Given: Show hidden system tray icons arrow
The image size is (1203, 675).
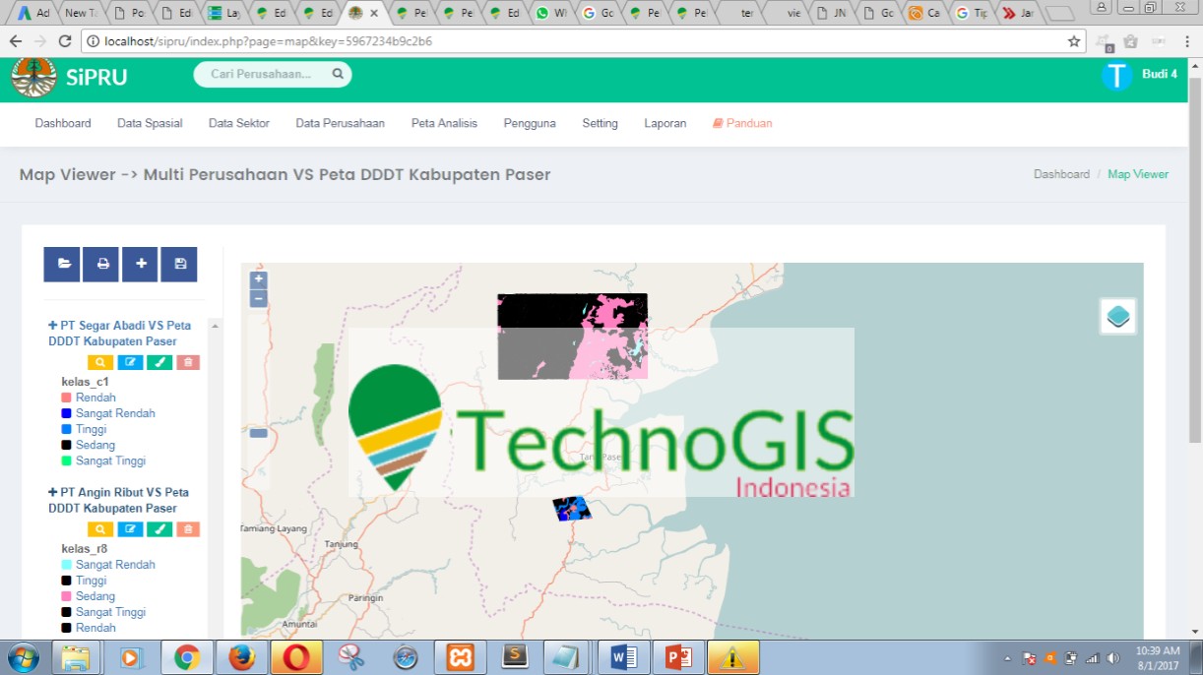Looking at the screenshot, I should coord(1007,658).
